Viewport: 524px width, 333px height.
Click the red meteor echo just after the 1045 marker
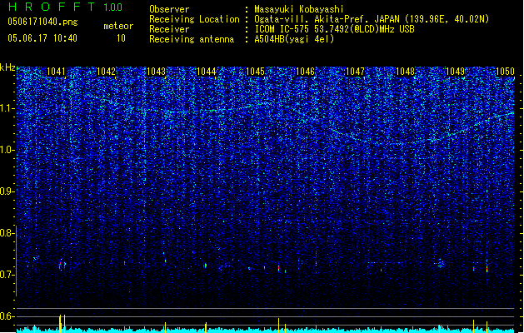tap(279, 268)
